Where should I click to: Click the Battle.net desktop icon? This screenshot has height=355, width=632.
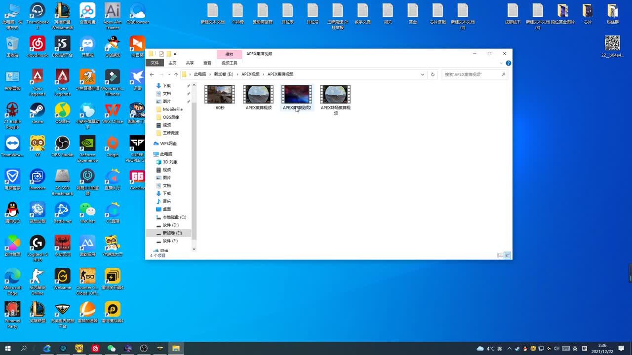[62, 210]
